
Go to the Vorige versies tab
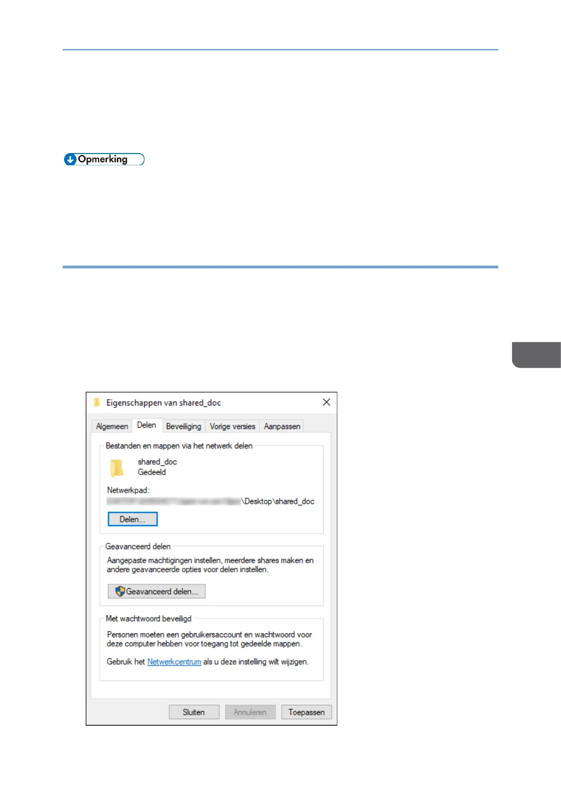tap(232, 426)
